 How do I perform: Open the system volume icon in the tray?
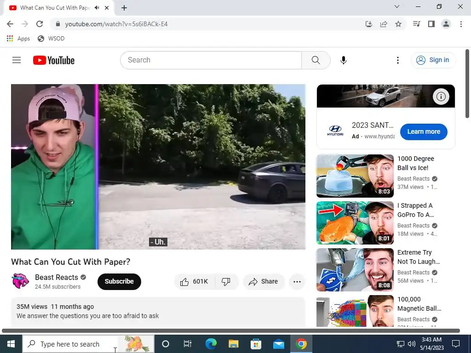tap(412, 344)
